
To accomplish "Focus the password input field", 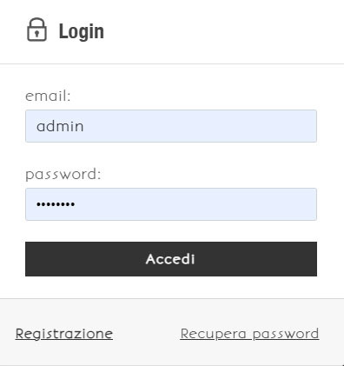I will point(171,204).
